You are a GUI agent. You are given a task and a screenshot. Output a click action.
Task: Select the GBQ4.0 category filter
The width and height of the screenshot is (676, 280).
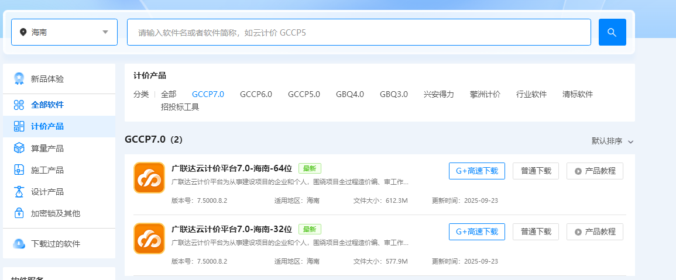tap(350, 94)
